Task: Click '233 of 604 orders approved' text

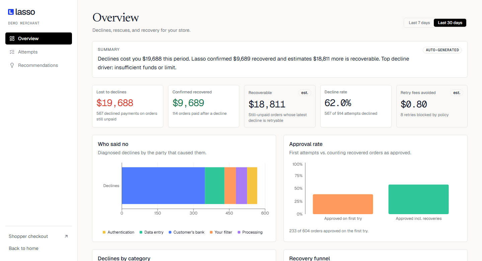Action: tap(329, 231)
